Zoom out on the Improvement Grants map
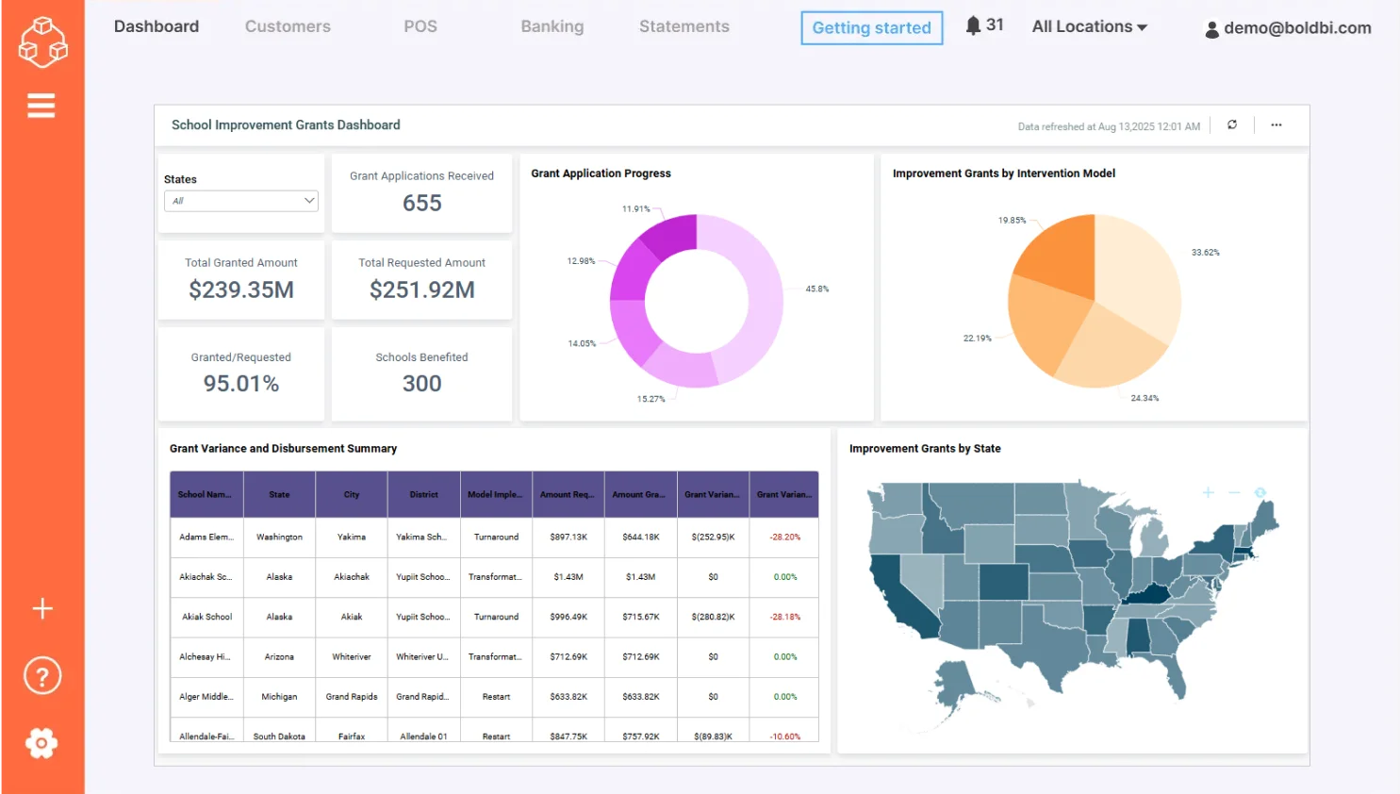Viewport: 1400px width, 794px height. pyautogui.click(x=1235, y=492)
